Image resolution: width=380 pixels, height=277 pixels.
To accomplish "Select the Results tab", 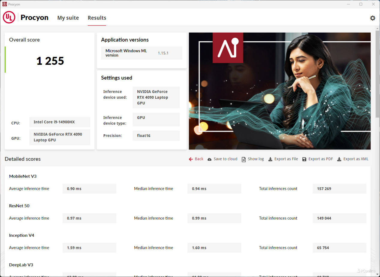I will [97, 18].
